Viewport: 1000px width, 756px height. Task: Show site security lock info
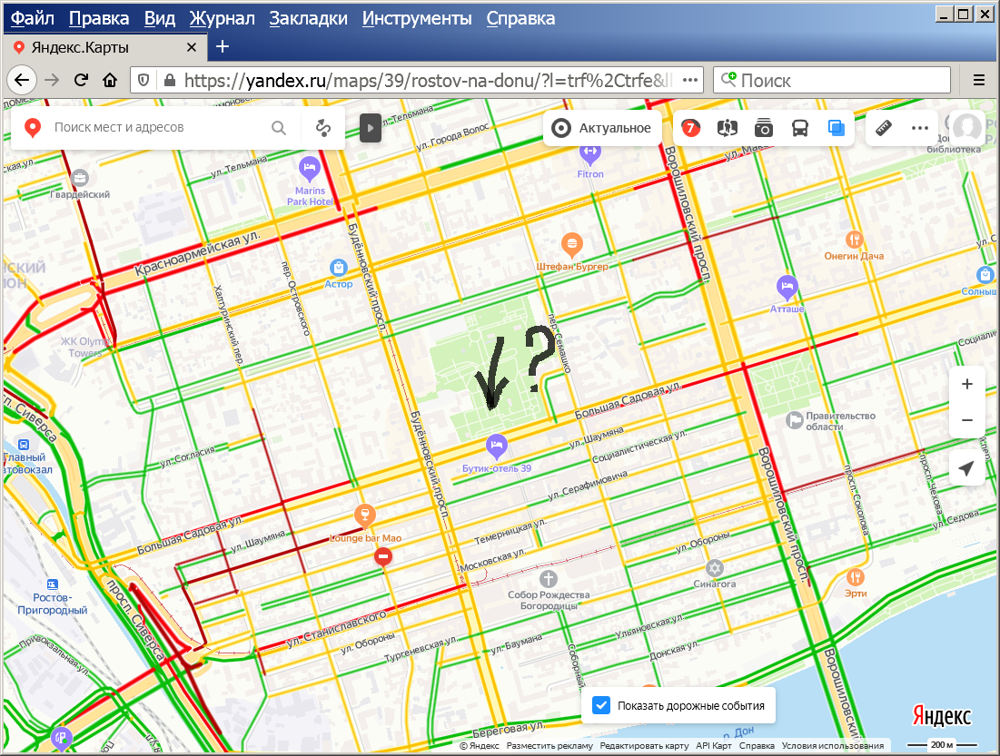point(169,80)
